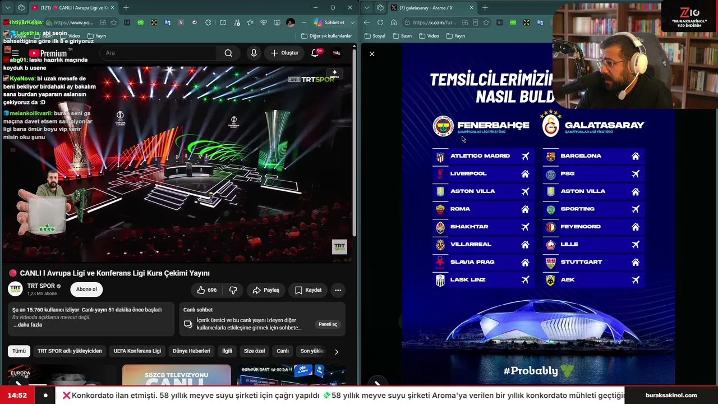This screenshot has width=718, height=404.
Task: Open live chat with Paneli aç
Action: pyautogui.click(x=328, y=324)
